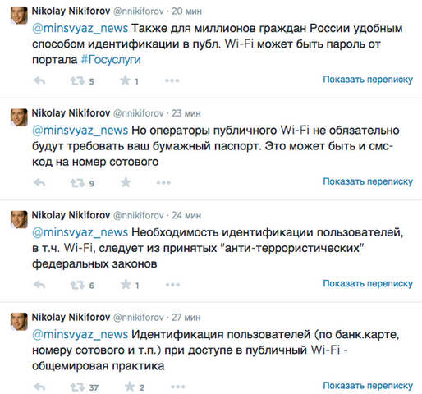Open more options on the 20 мин tweet
Viewport: 422px width, 394px height.
[172, 80]
